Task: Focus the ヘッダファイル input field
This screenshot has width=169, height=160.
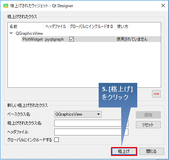Action: (x=91, y=132)
